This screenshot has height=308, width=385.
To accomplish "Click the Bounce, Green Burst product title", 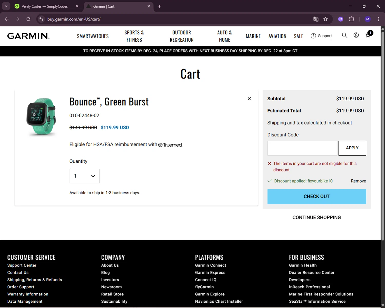I will point(109,102).
